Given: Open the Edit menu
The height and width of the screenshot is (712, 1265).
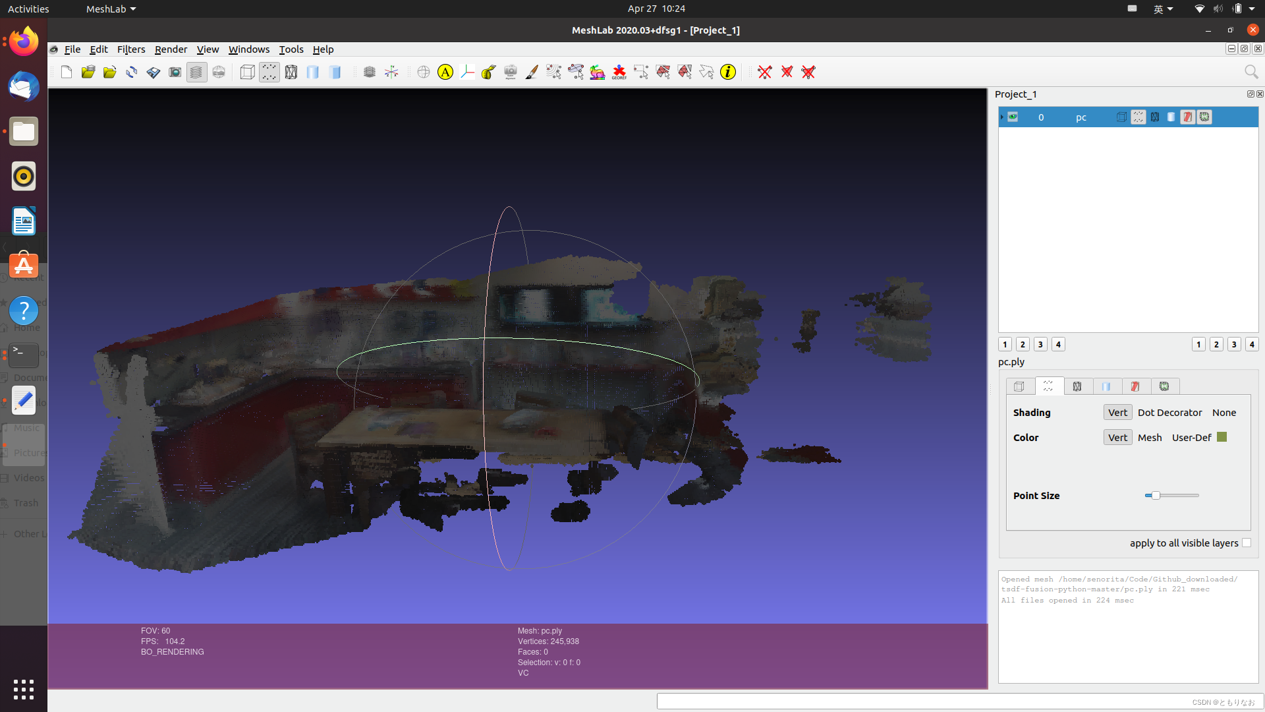Looking at the screenshot, I should (99, 49).
